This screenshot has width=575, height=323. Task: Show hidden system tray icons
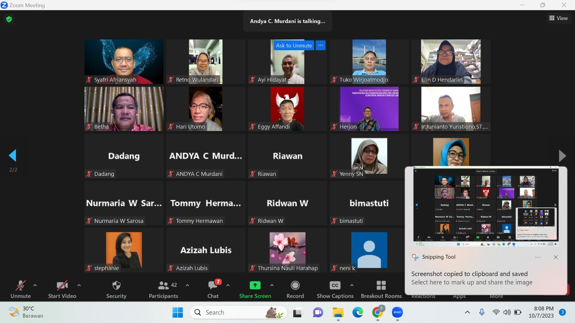click(467, 313)
